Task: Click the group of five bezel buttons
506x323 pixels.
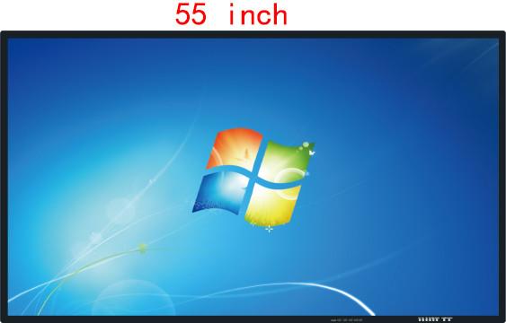Action: click(x=430, y=319)
